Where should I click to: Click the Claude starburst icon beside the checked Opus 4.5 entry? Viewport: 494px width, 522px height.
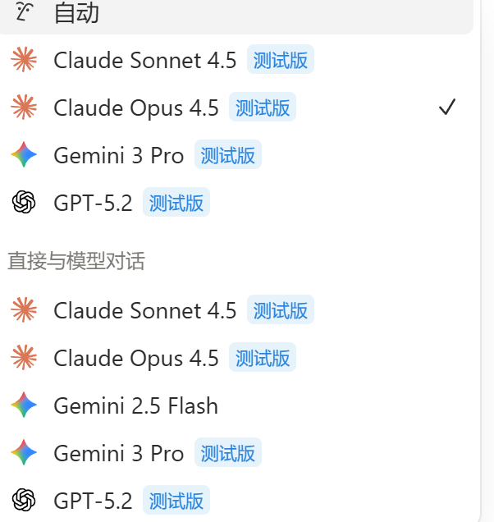[x=24, y=108]
